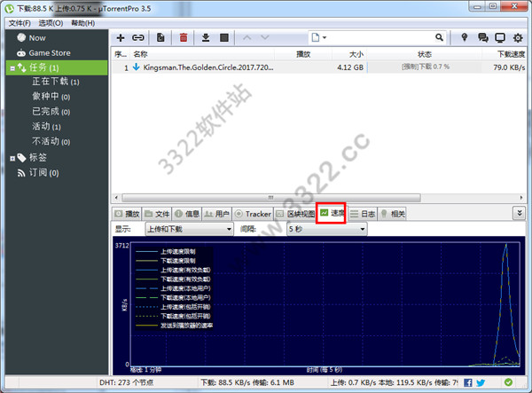Sort by the 序 column header
The width and height of the screenshot is (532, 393).
click(x=121, y=54)
